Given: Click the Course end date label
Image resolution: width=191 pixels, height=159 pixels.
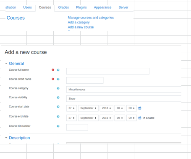Looking at the screenshot, I should [x=18, y=116].
